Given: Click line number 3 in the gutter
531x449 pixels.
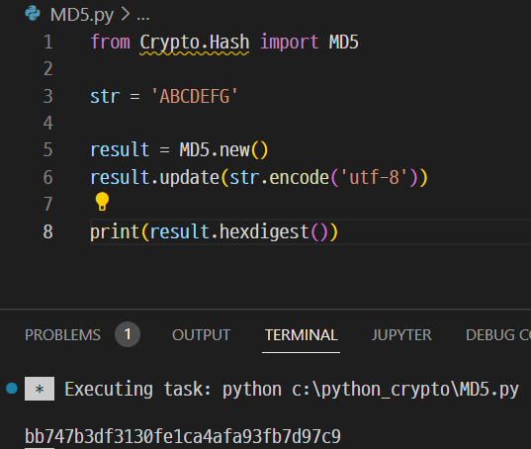Looking at the screenshot, I should click(x=48, y=96).
